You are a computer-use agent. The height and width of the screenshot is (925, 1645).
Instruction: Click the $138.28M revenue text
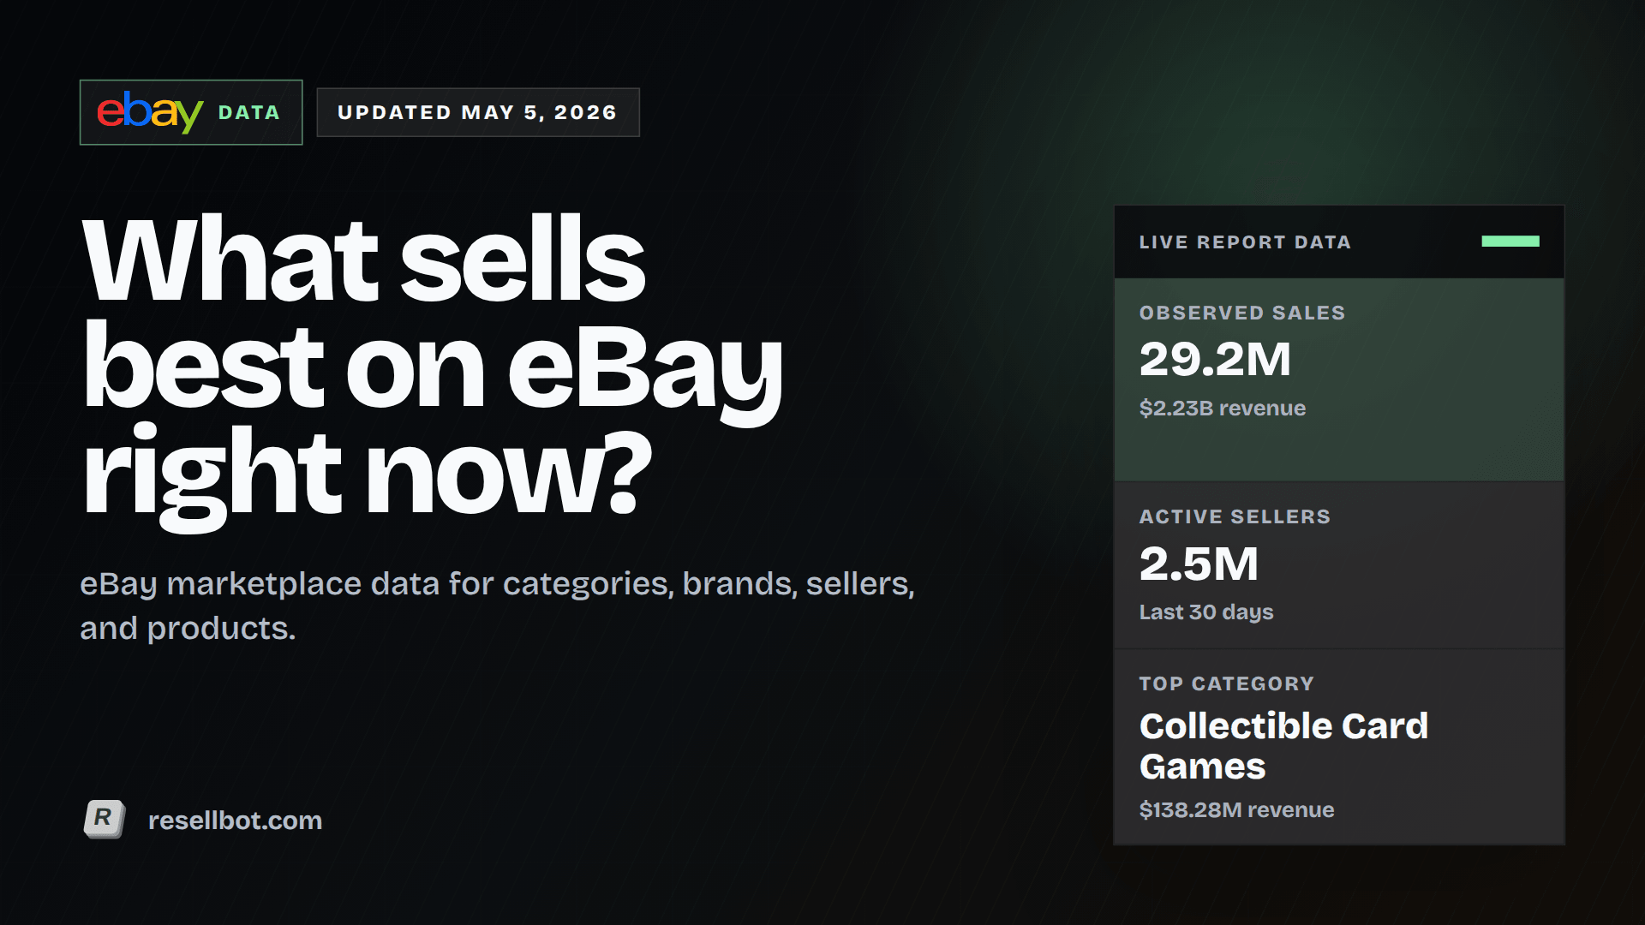(x=1236, y=810)
